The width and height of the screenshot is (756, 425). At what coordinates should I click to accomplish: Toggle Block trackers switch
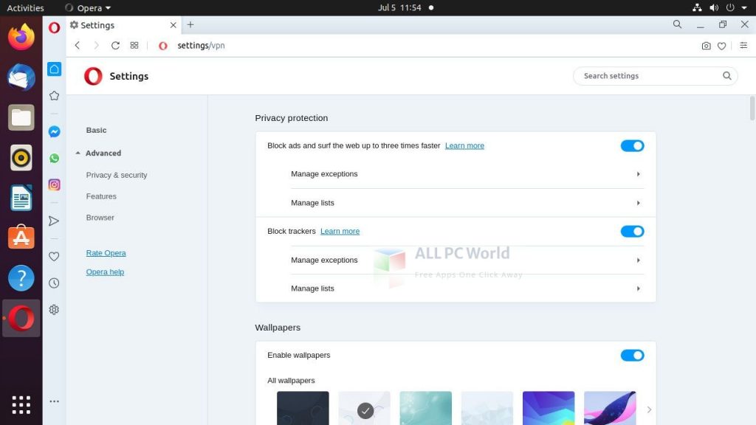[x=632, y=231]
